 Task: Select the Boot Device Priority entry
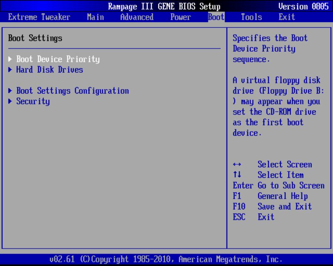point(58,59)
